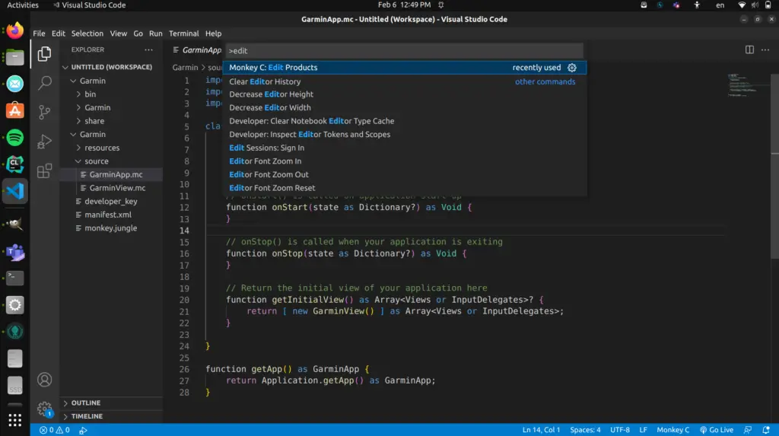This screenshot has width=779, height=436.
Task: Open the Edit menu
Action: click(x=58, y=33)
